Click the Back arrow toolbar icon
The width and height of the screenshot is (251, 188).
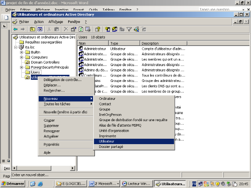[15, 29]
